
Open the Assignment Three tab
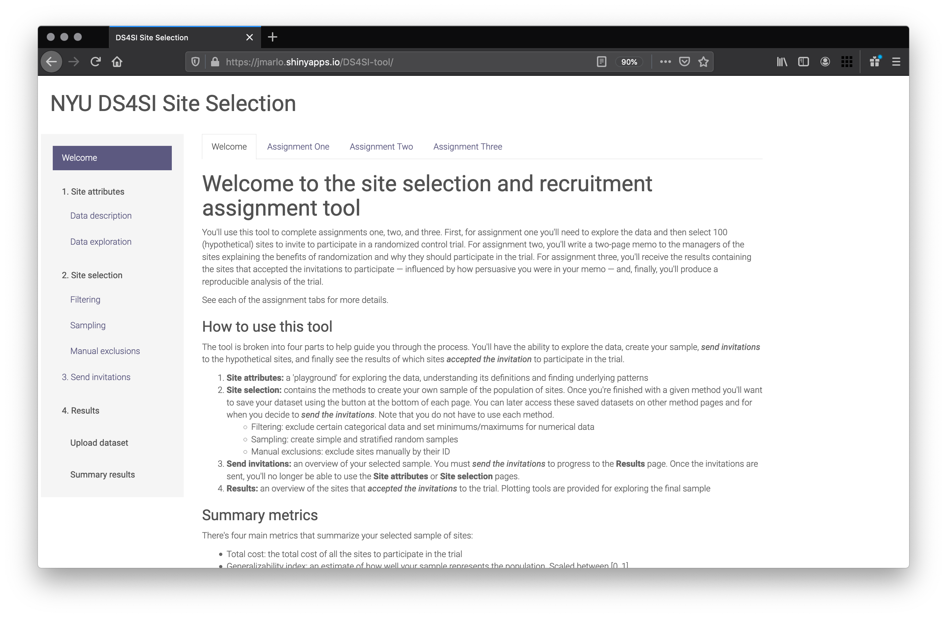(x=467, y=147)
